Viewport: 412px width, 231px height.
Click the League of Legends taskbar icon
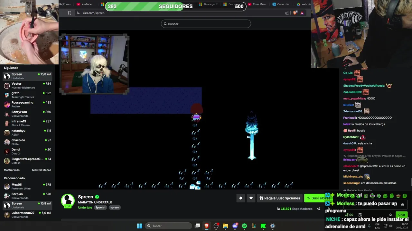(x=254, y=226)
